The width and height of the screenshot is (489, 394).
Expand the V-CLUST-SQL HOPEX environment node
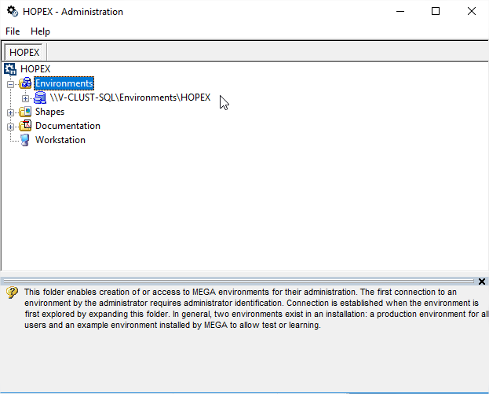point(26,98)
